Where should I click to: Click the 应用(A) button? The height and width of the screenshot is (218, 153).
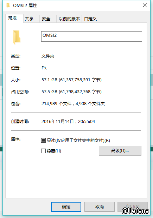[133, 207]
